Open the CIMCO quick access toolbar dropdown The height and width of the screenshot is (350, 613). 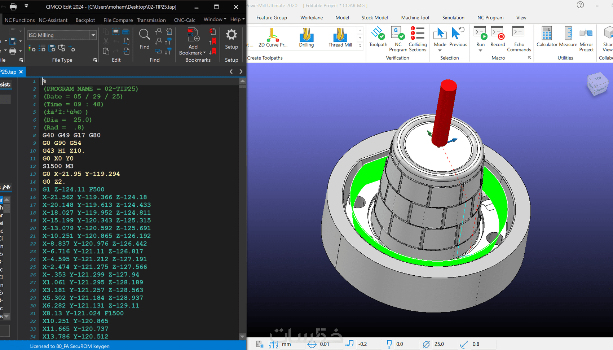(26, 6)
